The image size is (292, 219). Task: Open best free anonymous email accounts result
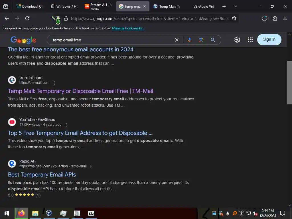point(71,49)
